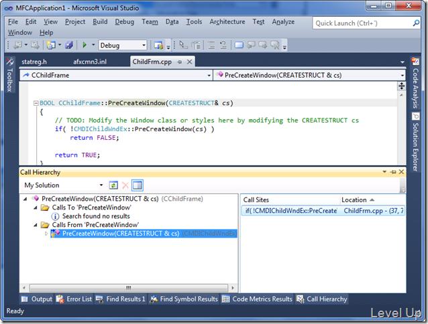Go to the next bookmark icon
The height and width of the screenshot is (324, 428).
(x=262, y=45)
